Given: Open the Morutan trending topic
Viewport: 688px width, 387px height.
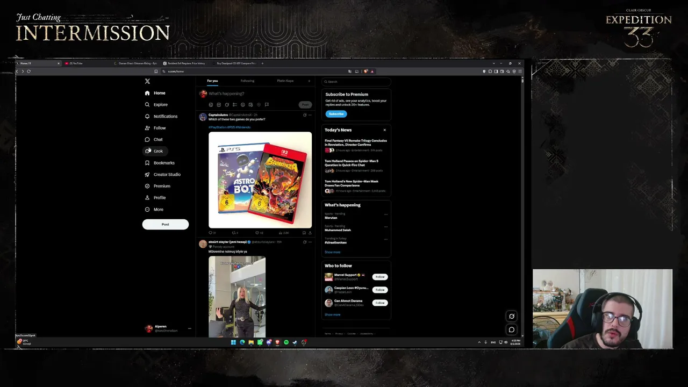Looking at the screenshot, I should [x=331, y=218].
